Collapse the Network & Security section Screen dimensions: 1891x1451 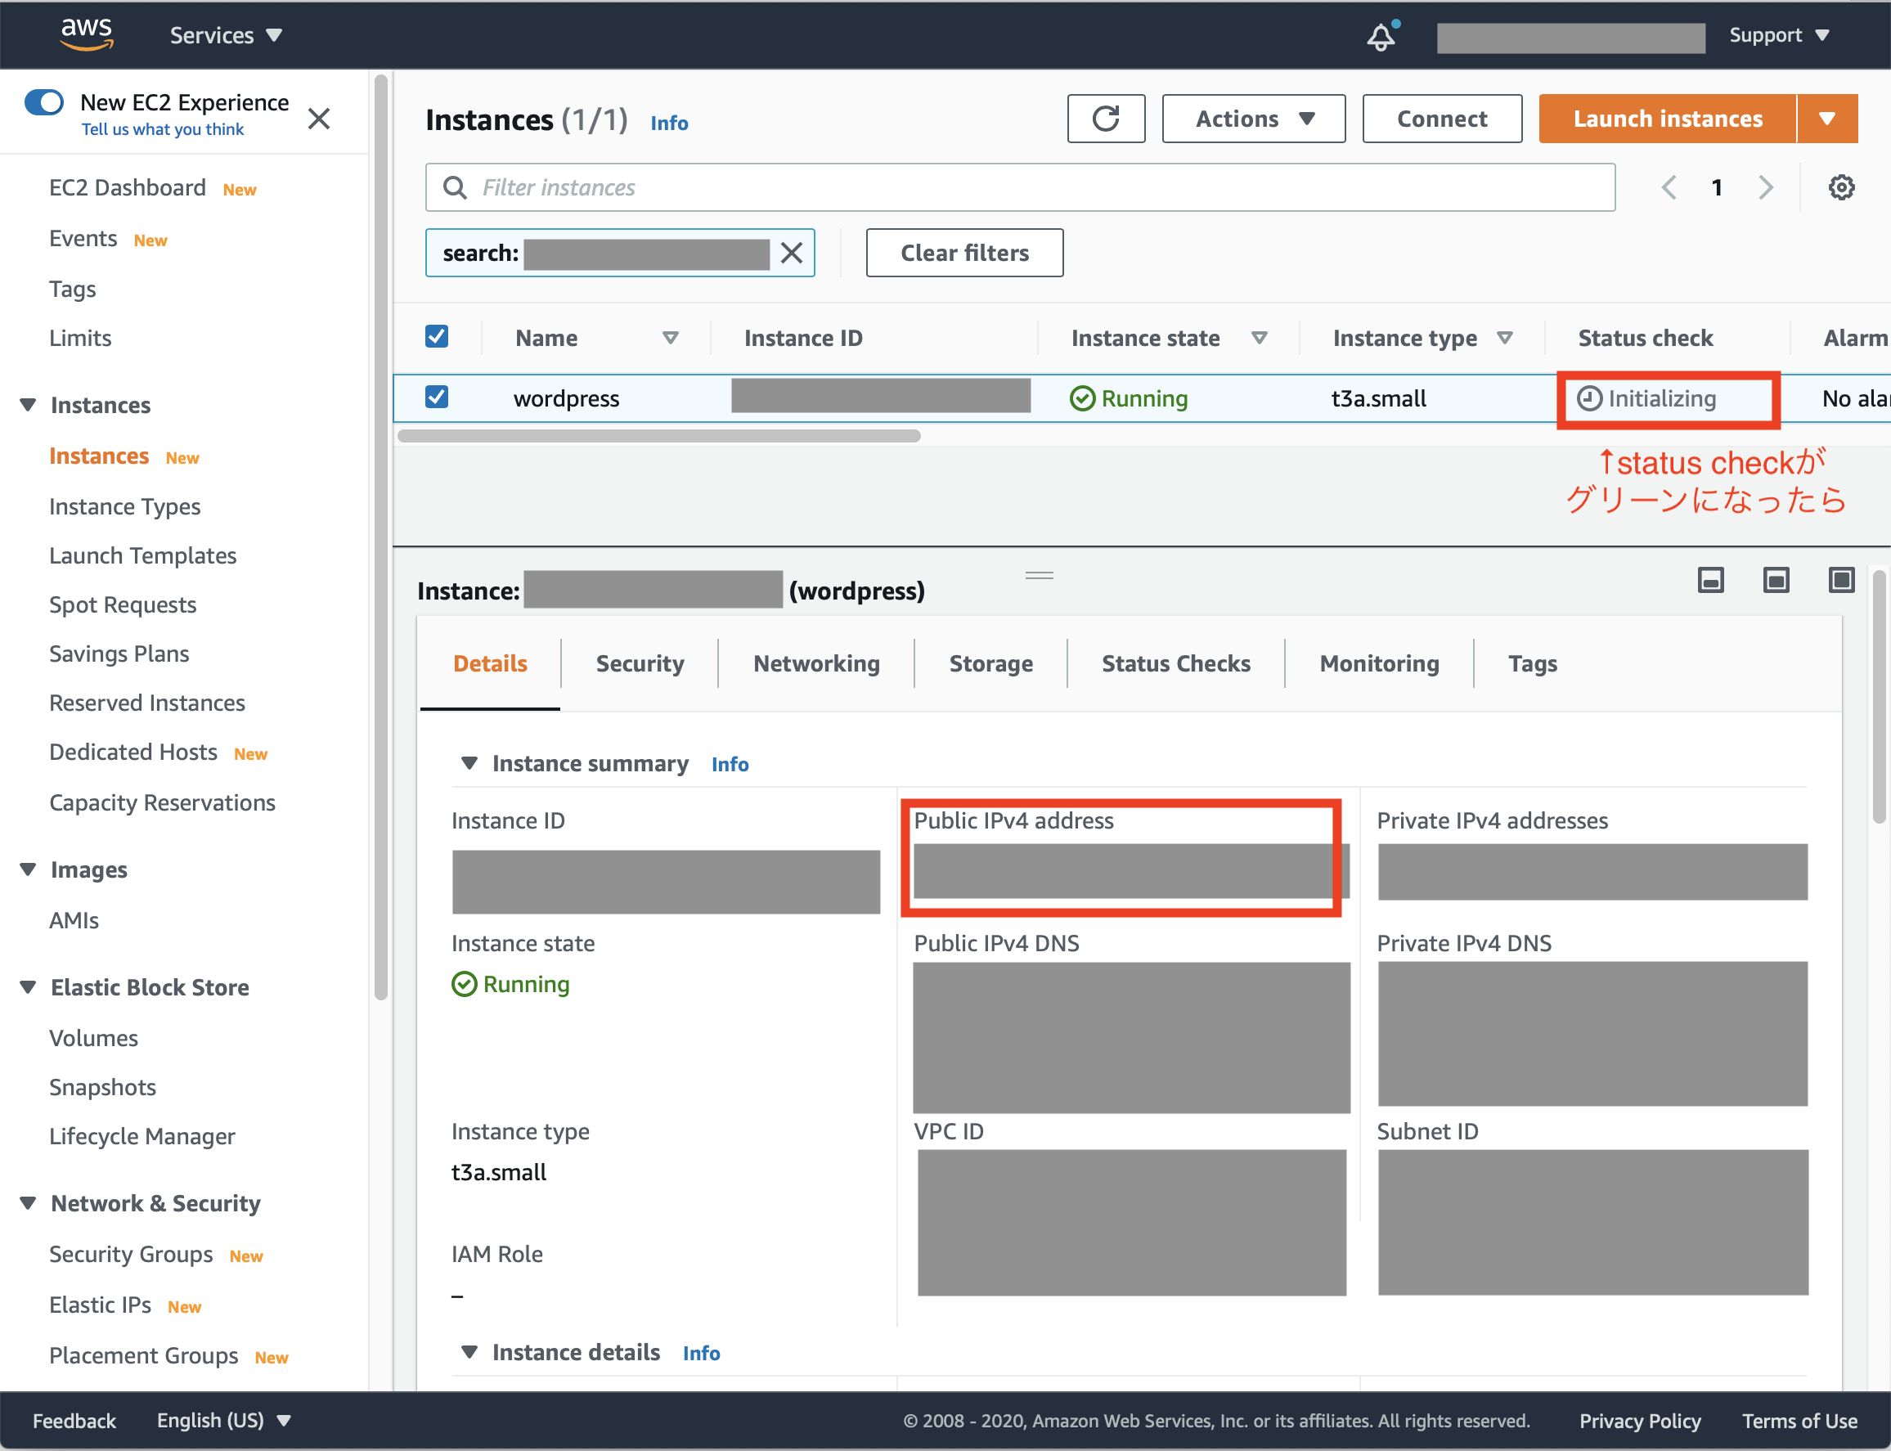(x=28, y=1203)
